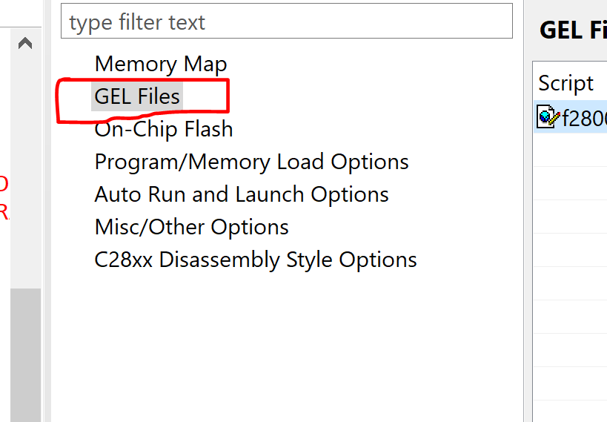Click scrollbar track above the thumb
This screenshot has width=607, height=422.
[25, 171]
